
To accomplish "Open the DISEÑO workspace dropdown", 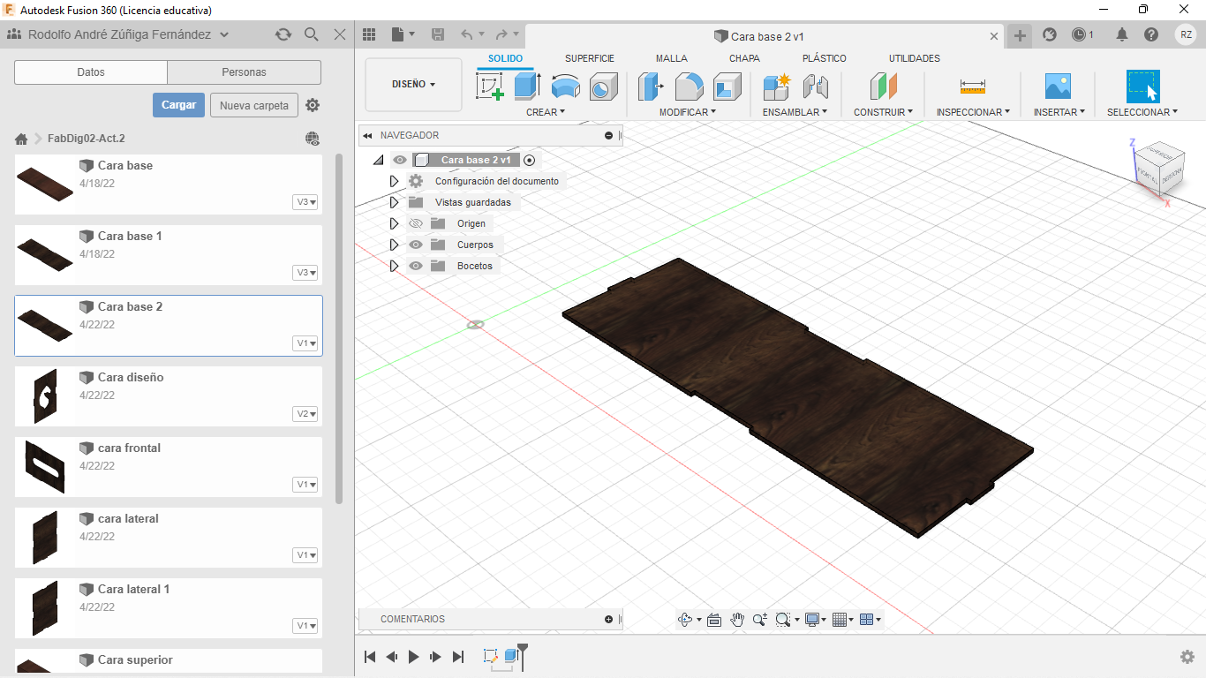I will (413, 85).
